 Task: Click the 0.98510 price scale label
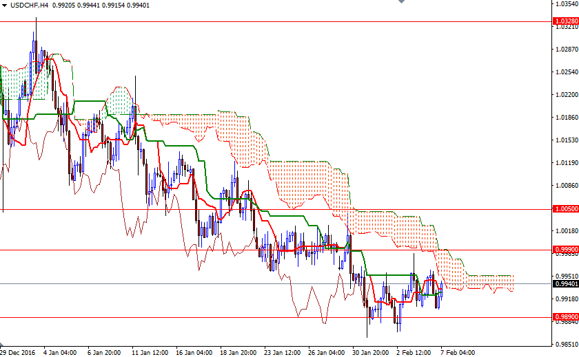click(x=567, y=345)
